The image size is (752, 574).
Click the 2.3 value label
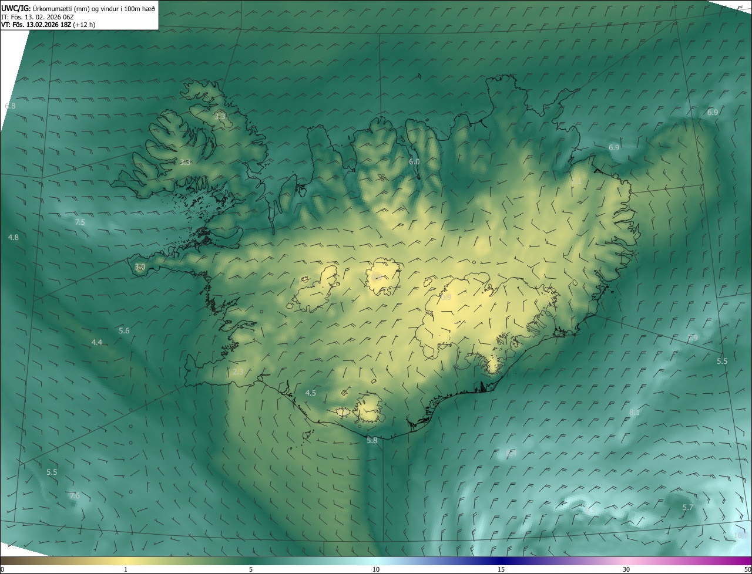238,372
